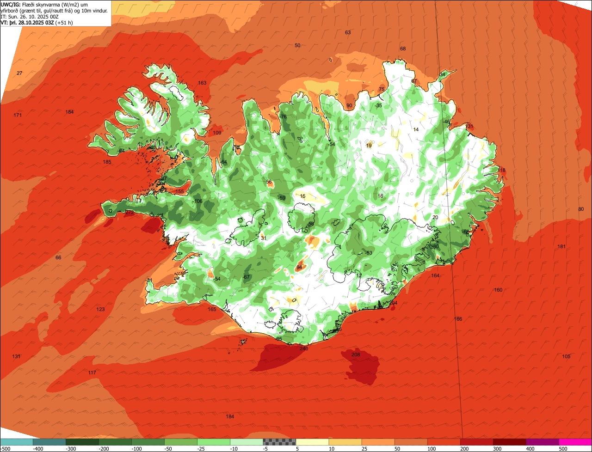
Task: Click the map value 106 in western Iceland
Action: point(198,201)
